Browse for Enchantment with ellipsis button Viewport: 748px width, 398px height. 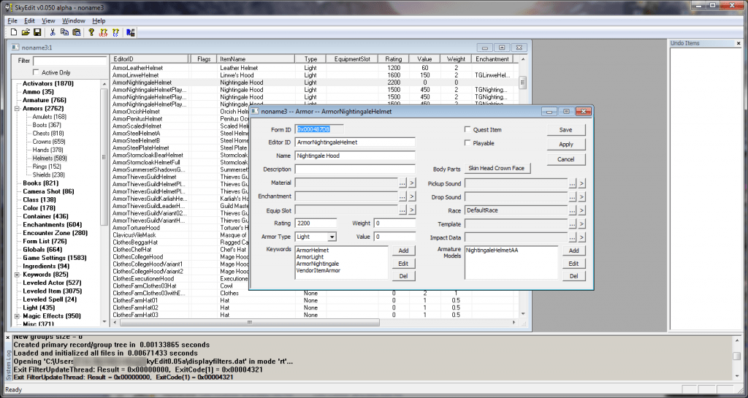click(x=402, y=196)
